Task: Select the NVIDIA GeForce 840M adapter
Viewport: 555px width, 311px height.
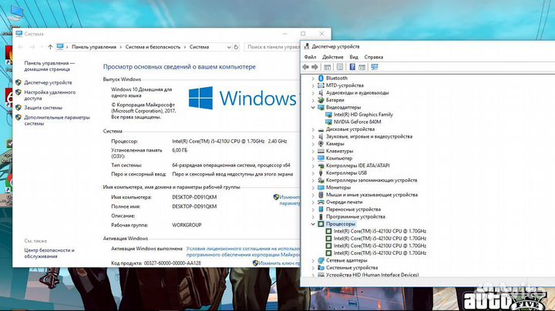Action: click(x=357, y=122)
